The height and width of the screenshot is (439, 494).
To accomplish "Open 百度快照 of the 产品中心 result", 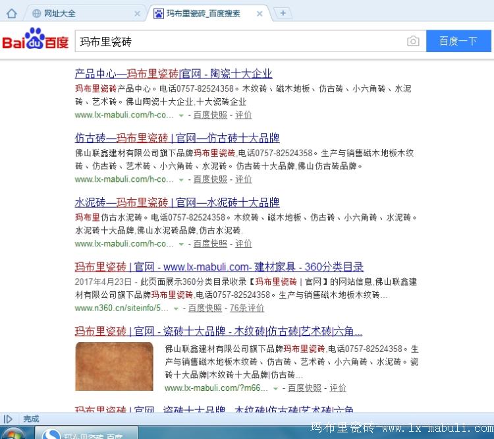I will [210, 115].
